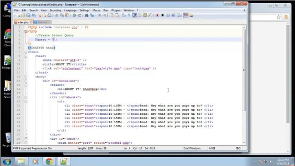Close the index.php tab with its X
295x166 pixels.
pos(31,22)
